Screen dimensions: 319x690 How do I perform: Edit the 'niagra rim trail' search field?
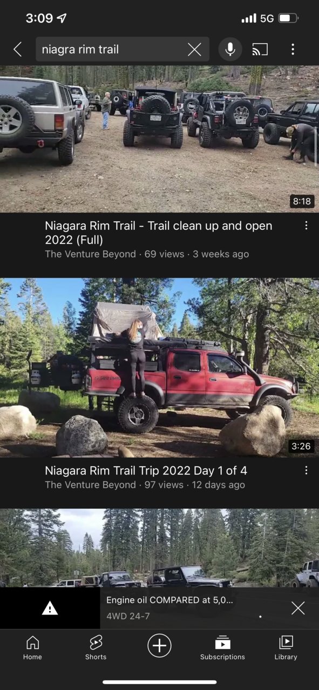click(x=122, y=50)
